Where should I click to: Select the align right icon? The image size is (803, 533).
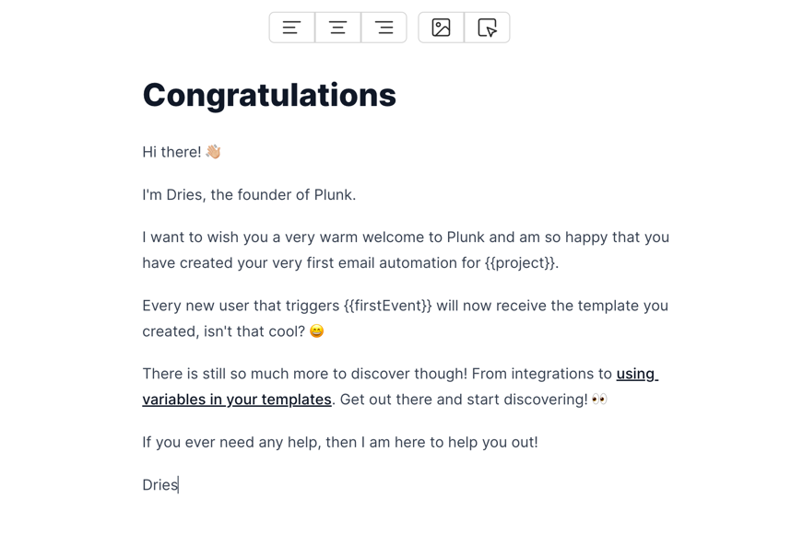[x=384, y=27]
